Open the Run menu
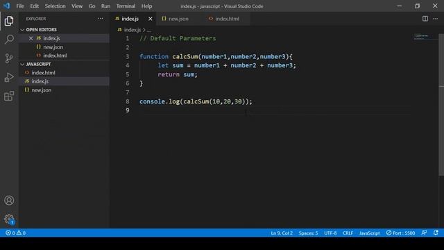Viewport: 444px width, 250px height. pos(105,6)
